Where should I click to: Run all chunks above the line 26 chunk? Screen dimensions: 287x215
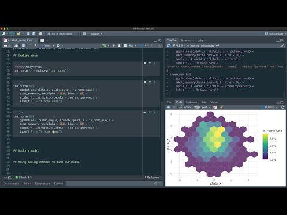tap(150, 63)
